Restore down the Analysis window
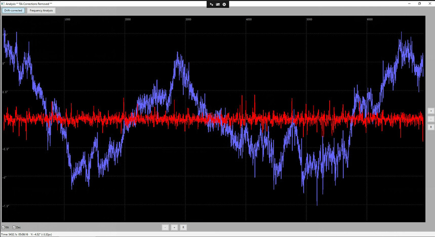This screenshot has height=237, width=435. (419, 4)
